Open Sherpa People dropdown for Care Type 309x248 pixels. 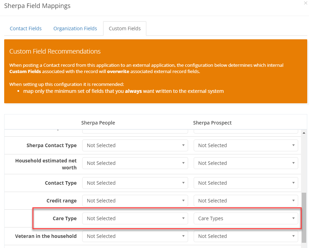(135, 218)
